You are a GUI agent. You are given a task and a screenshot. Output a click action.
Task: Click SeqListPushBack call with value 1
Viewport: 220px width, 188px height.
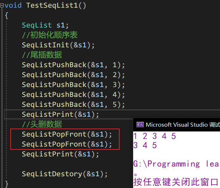click(x=73, y=65)
